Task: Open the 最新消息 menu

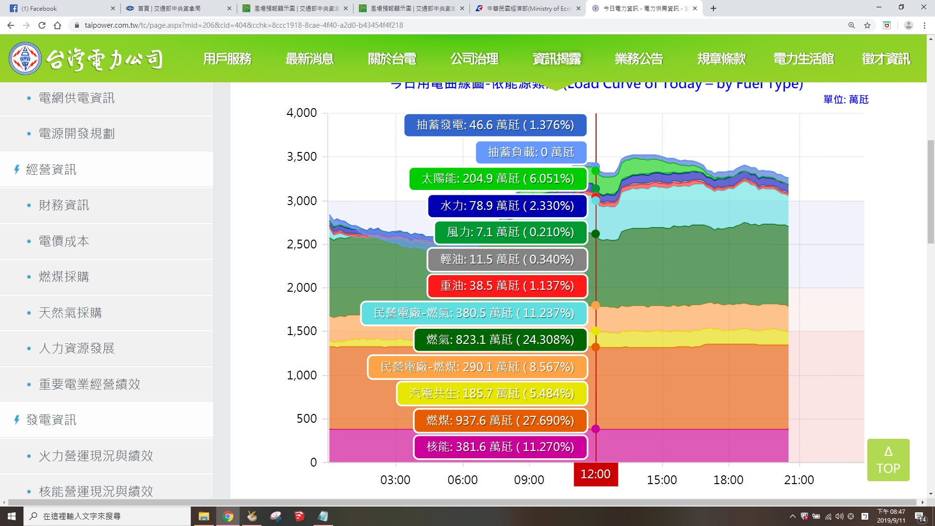Action: [310, 59]
